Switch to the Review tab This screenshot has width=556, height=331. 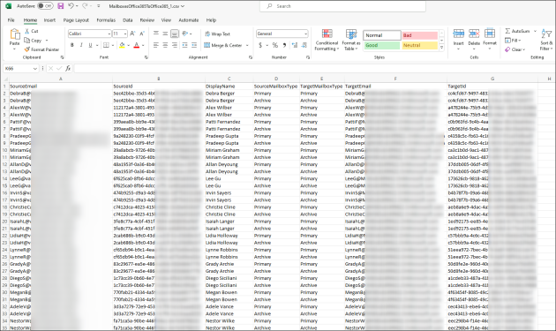click(147, 20)
